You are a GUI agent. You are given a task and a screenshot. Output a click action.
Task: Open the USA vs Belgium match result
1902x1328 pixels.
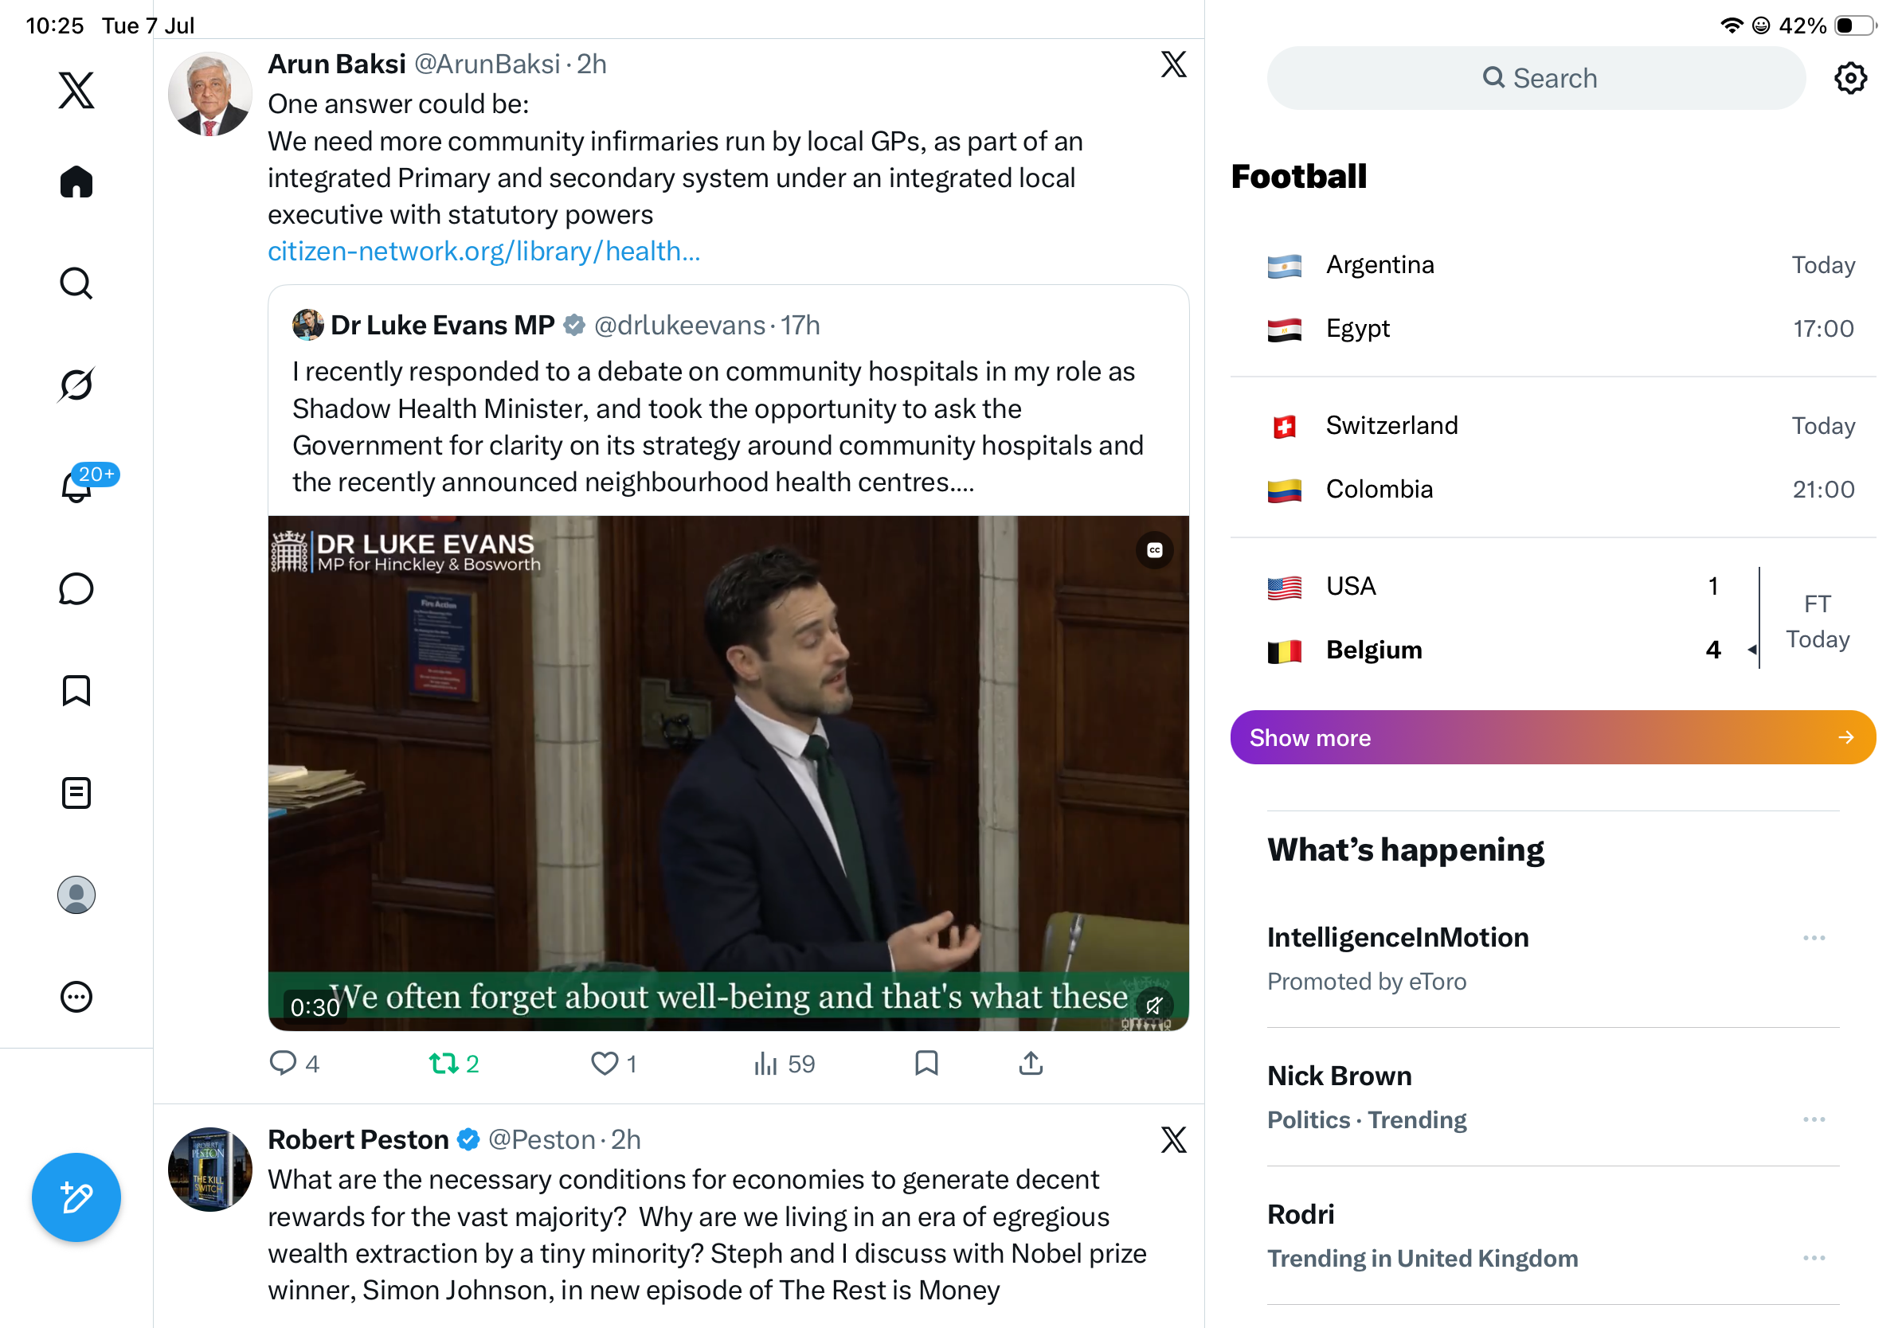(x=1553, y=618)
